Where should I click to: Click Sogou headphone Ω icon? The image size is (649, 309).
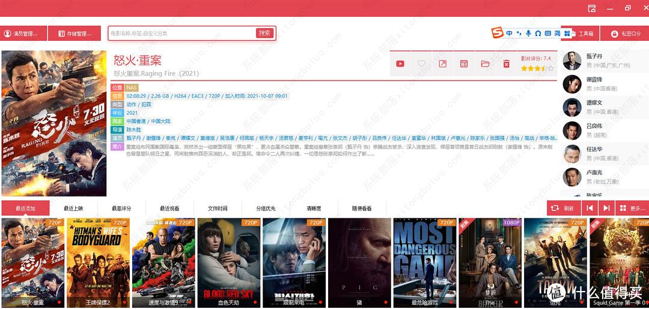click(x=538, y=33)
